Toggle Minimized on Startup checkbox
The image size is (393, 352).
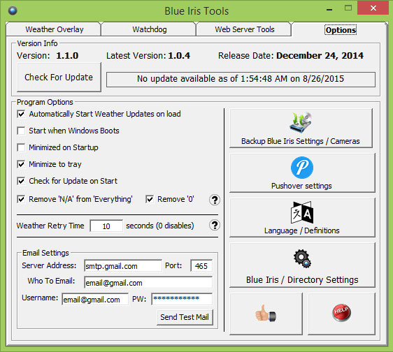21,147
